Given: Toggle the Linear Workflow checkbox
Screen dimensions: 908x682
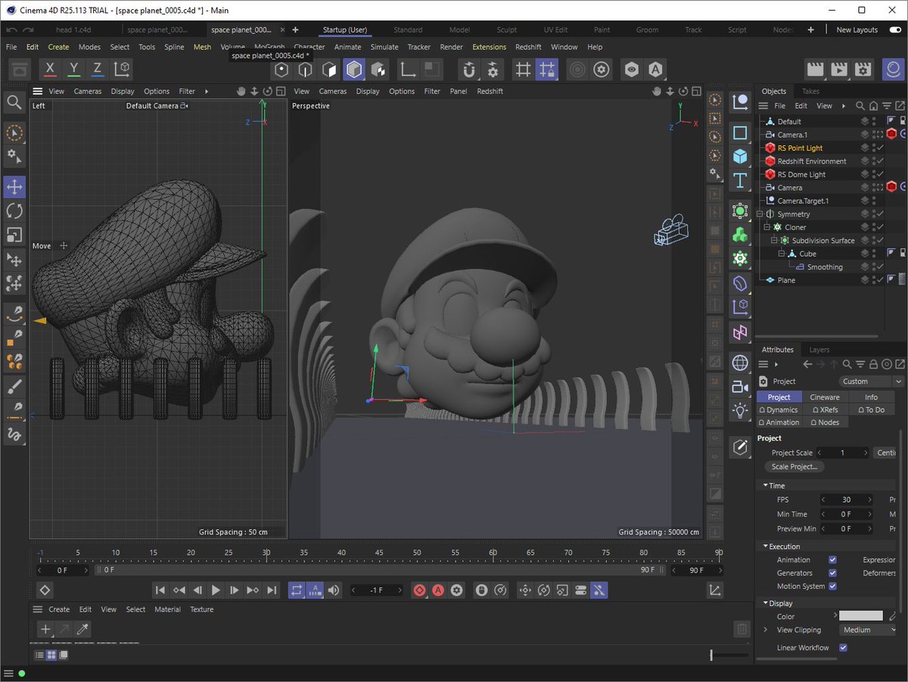Looking at the screenshot, I should point(843,648).
